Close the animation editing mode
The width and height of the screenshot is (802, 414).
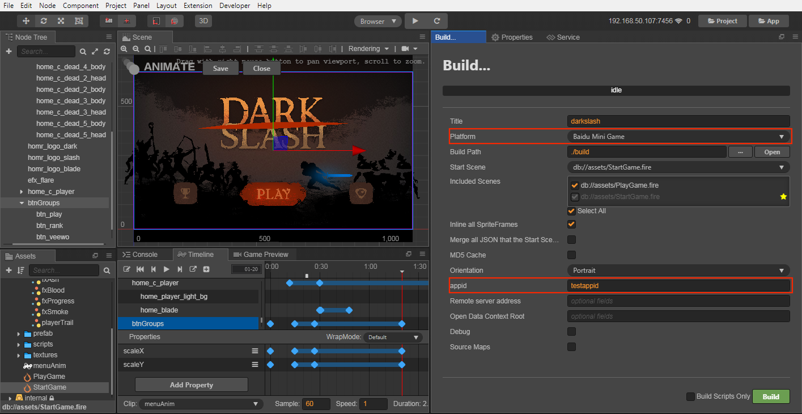[x=262, y=68]
